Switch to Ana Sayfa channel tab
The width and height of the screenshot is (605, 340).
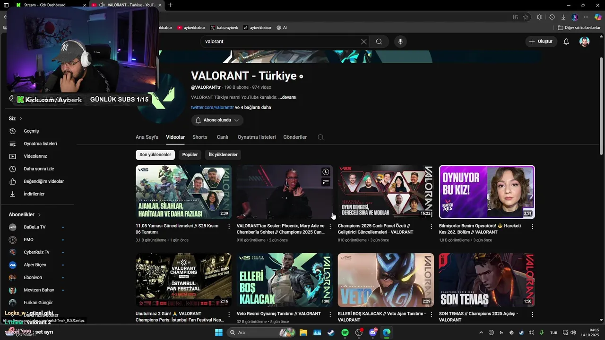pos(147,137)
